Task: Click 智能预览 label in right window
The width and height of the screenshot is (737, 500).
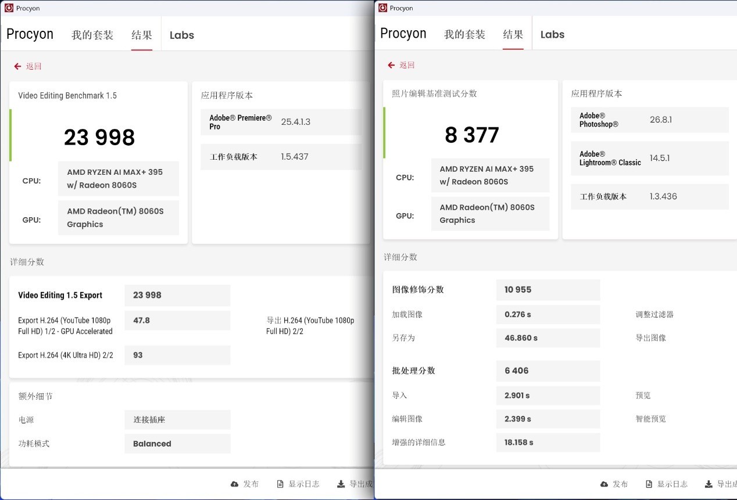Action: point(651,419)
